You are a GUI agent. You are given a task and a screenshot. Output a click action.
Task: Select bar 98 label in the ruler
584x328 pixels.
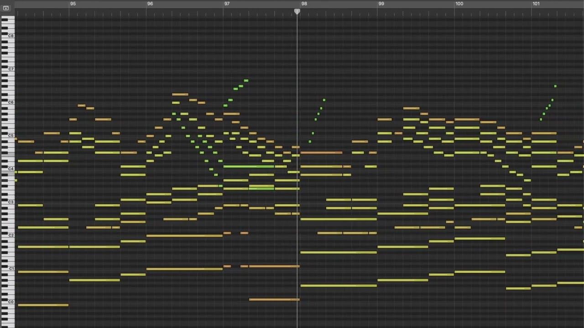click(304, 4)
